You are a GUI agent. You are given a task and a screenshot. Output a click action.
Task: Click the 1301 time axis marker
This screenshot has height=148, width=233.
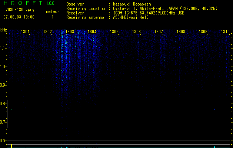[x=25, y=31]
